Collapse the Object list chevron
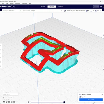The height and width of the screenshot is (104, 104). 4,92
